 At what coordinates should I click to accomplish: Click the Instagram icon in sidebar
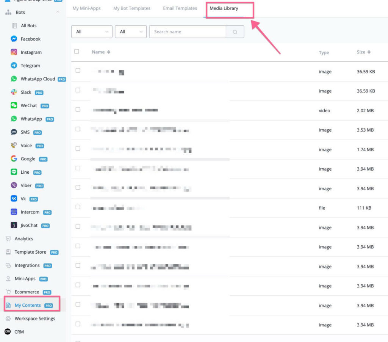pos(14,52)
